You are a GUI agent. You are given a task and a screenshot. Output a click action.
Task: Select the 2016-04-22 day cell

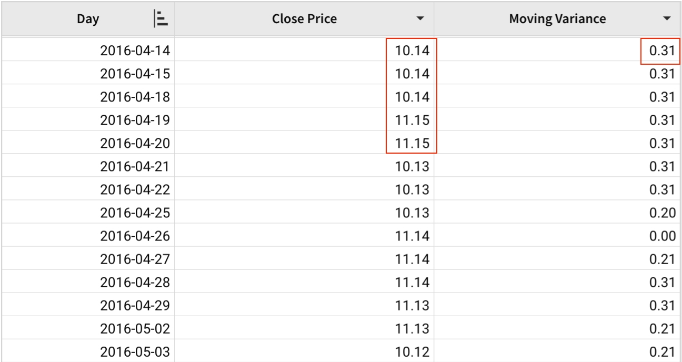136,189
